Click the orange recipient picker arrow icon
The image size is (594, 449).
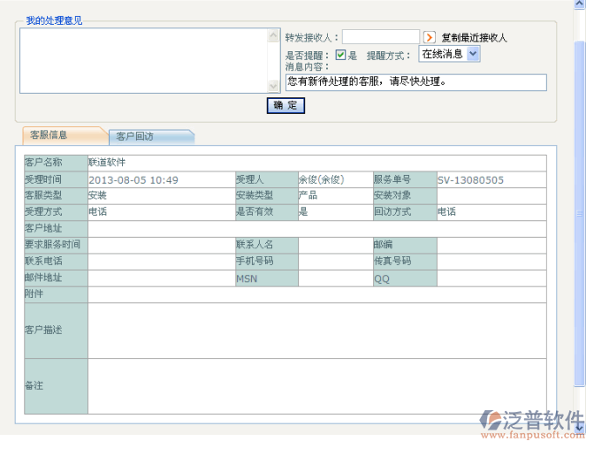click(x=430, y=37)
